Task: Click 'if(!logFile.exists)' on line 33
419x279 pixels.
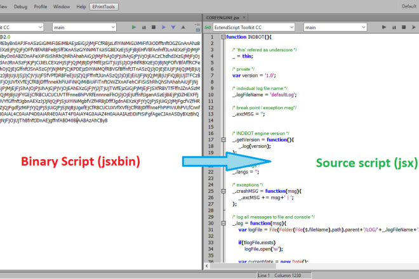Action: [257, 243]
